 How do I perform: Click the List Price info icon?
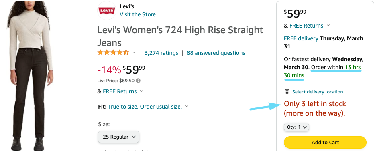tap(138, 81)
